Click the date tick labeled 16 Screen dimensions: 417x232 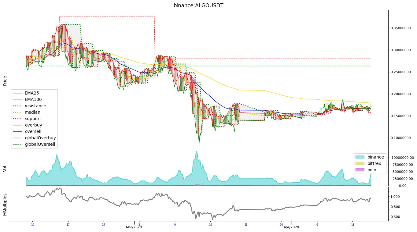click(210, 225)
